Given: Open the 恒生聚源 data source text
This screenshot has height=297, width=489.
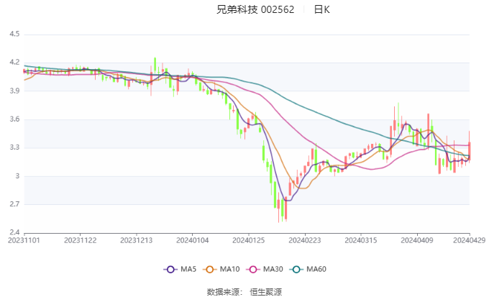Looking at the screenshot, I should tap(265, 292).
